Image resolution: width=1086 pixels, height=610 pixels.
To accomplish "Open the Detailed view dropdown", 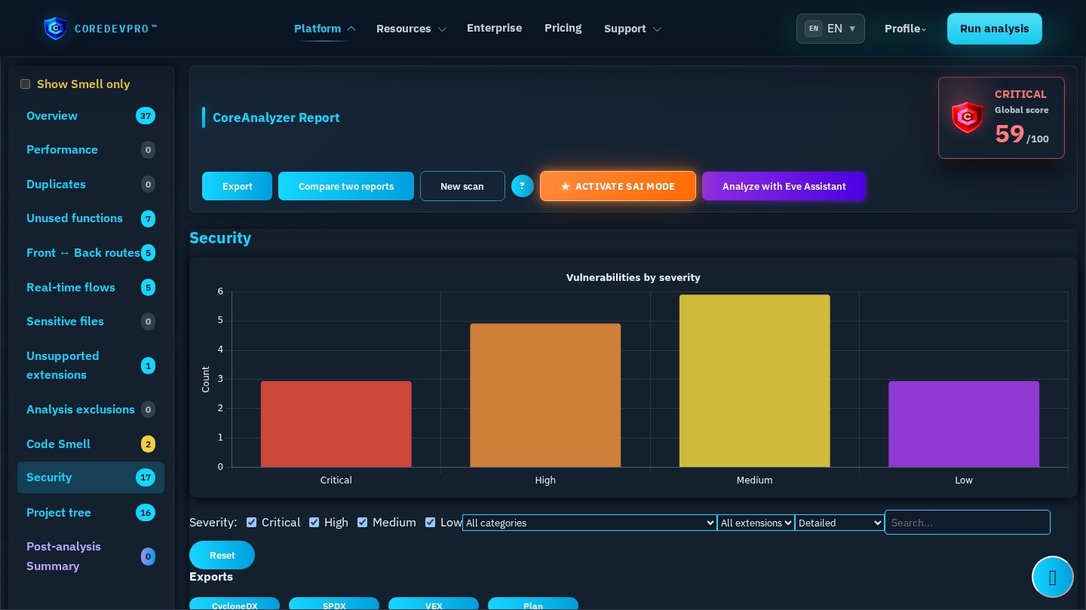I will click(839, 523).
